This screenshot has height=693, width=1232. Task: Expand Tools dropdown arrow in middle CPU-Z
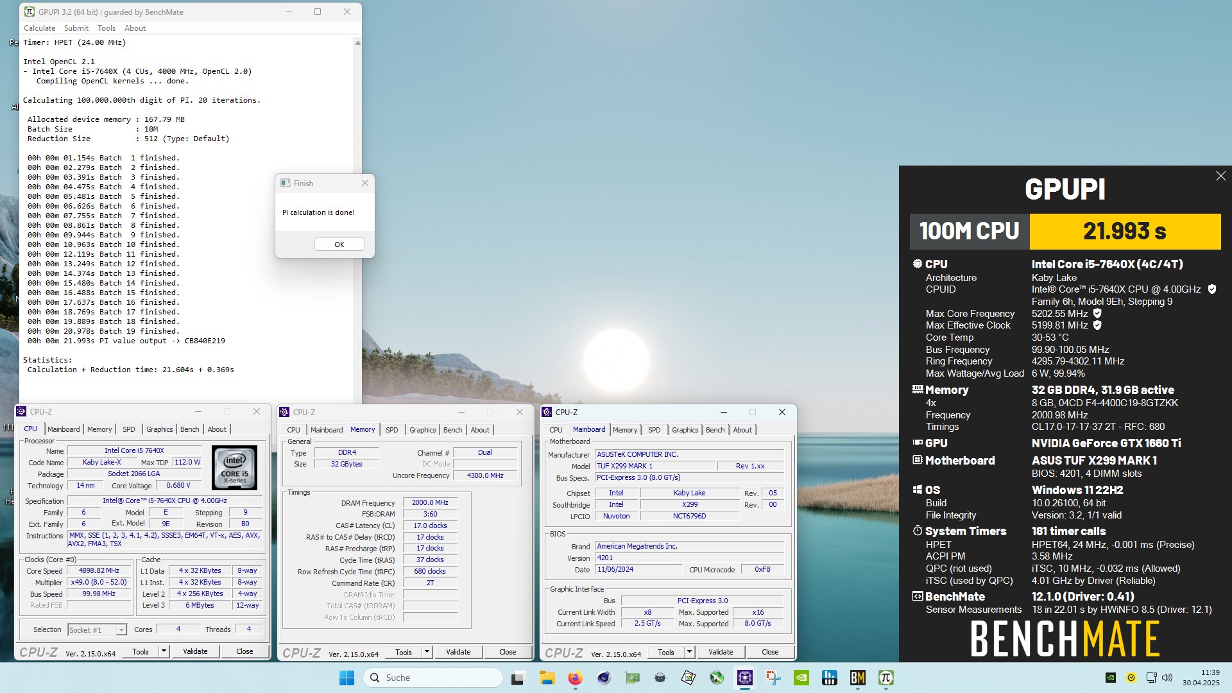(x=427, y=652)
